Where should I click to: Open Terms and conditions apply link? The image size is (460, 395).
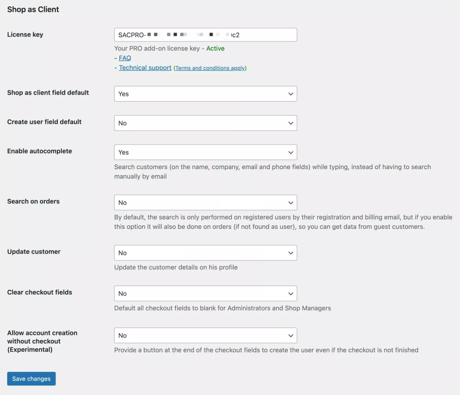(x=210, y=68)
